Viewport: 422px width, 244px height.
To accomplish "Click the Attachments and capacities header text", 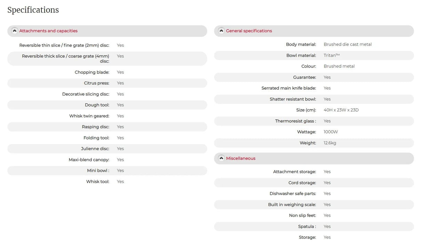I will [48, 31].
